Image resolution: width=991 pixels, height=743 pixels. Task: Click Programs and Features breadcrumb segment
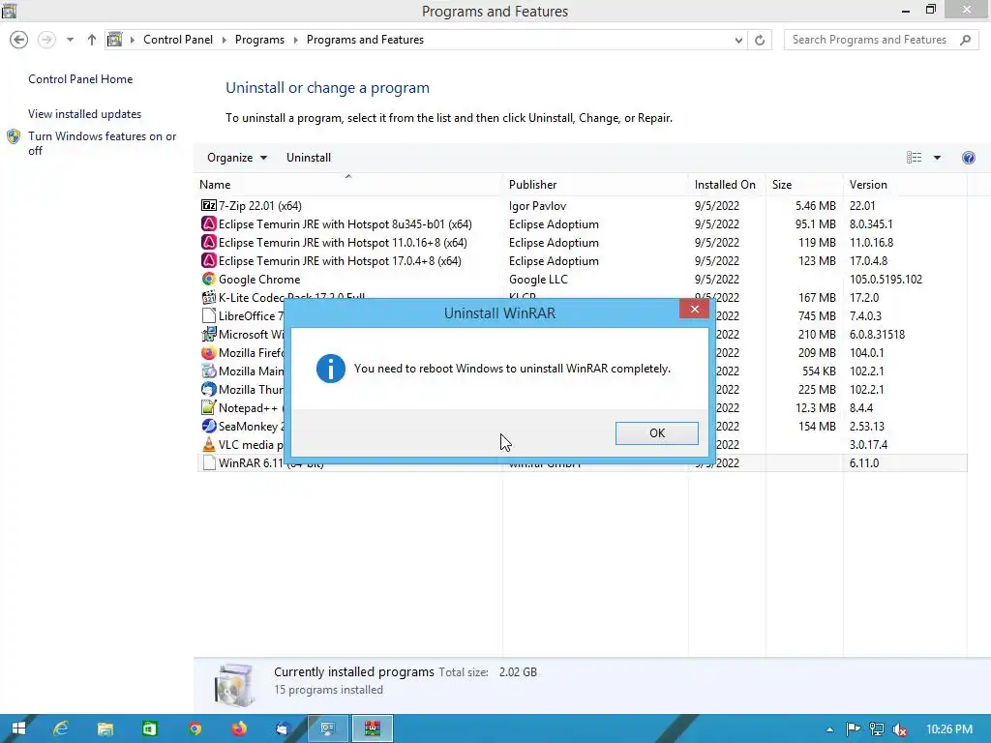365,39
